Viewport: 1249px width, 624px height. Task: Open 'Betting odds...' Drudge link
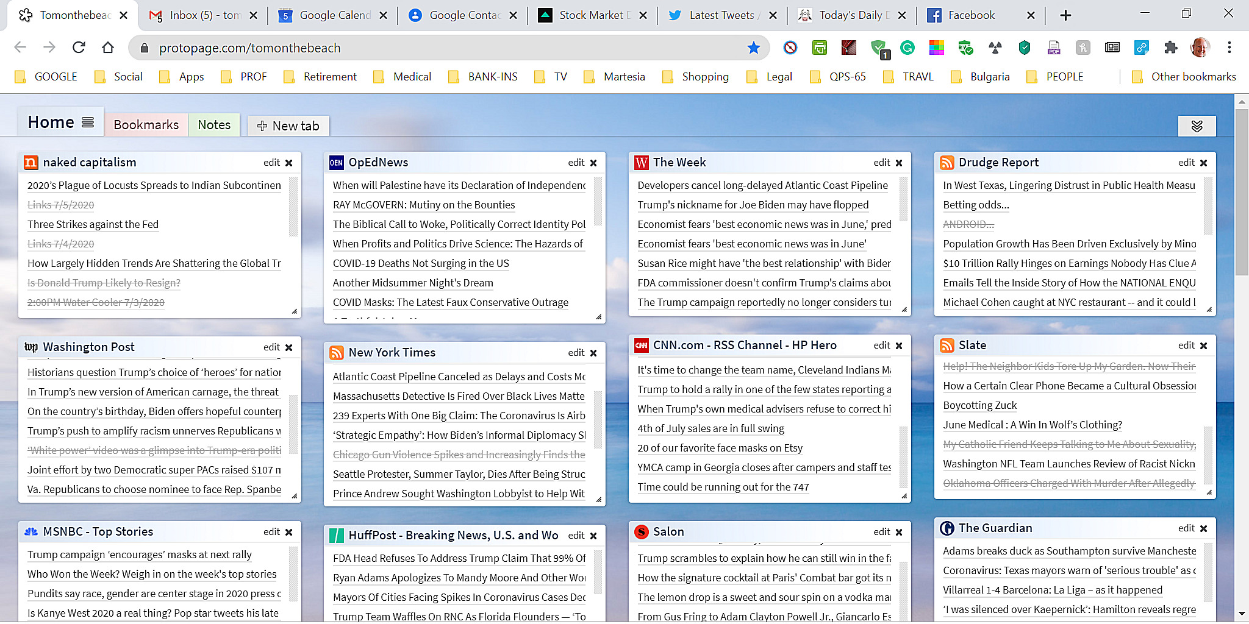click(x=976, y=205)
